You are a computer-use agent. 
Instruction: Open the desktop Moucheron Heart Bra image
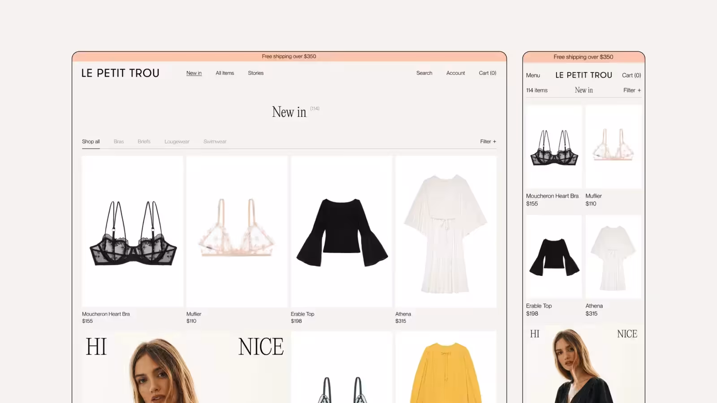click(133, 232)
